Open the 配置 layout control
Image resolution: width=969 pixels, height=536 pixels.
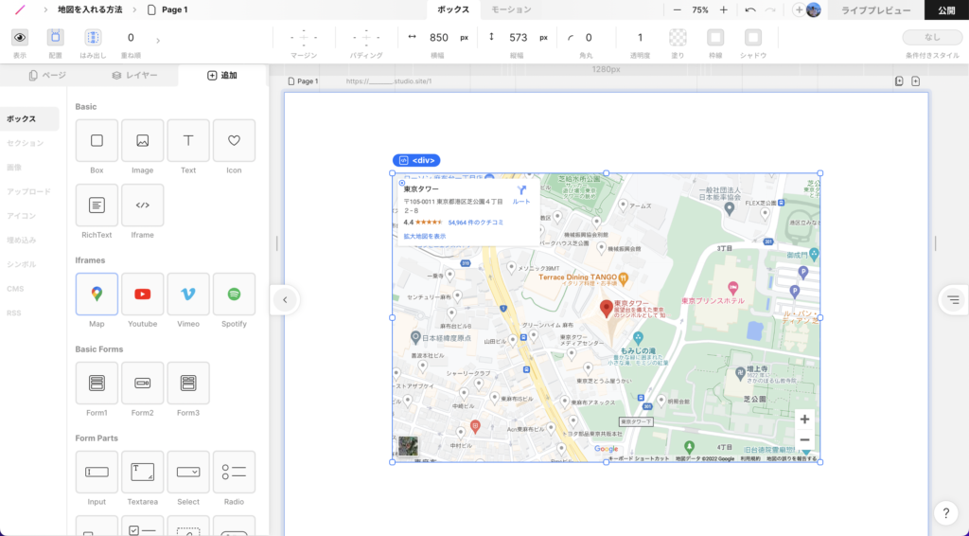[56, 38]
